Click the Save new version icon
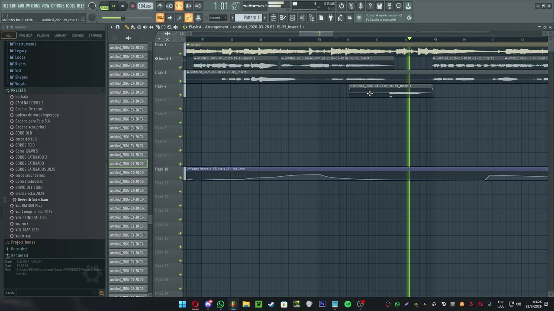This screenshot has height=311, width=554. click(389, 6)
